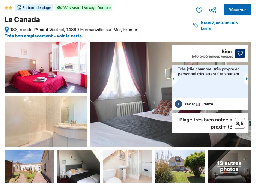The width and height of the screenshot is (256, 187).
Task: Open the red bedspread room photo
Action: pyautogui.click(x=46, y=67)
